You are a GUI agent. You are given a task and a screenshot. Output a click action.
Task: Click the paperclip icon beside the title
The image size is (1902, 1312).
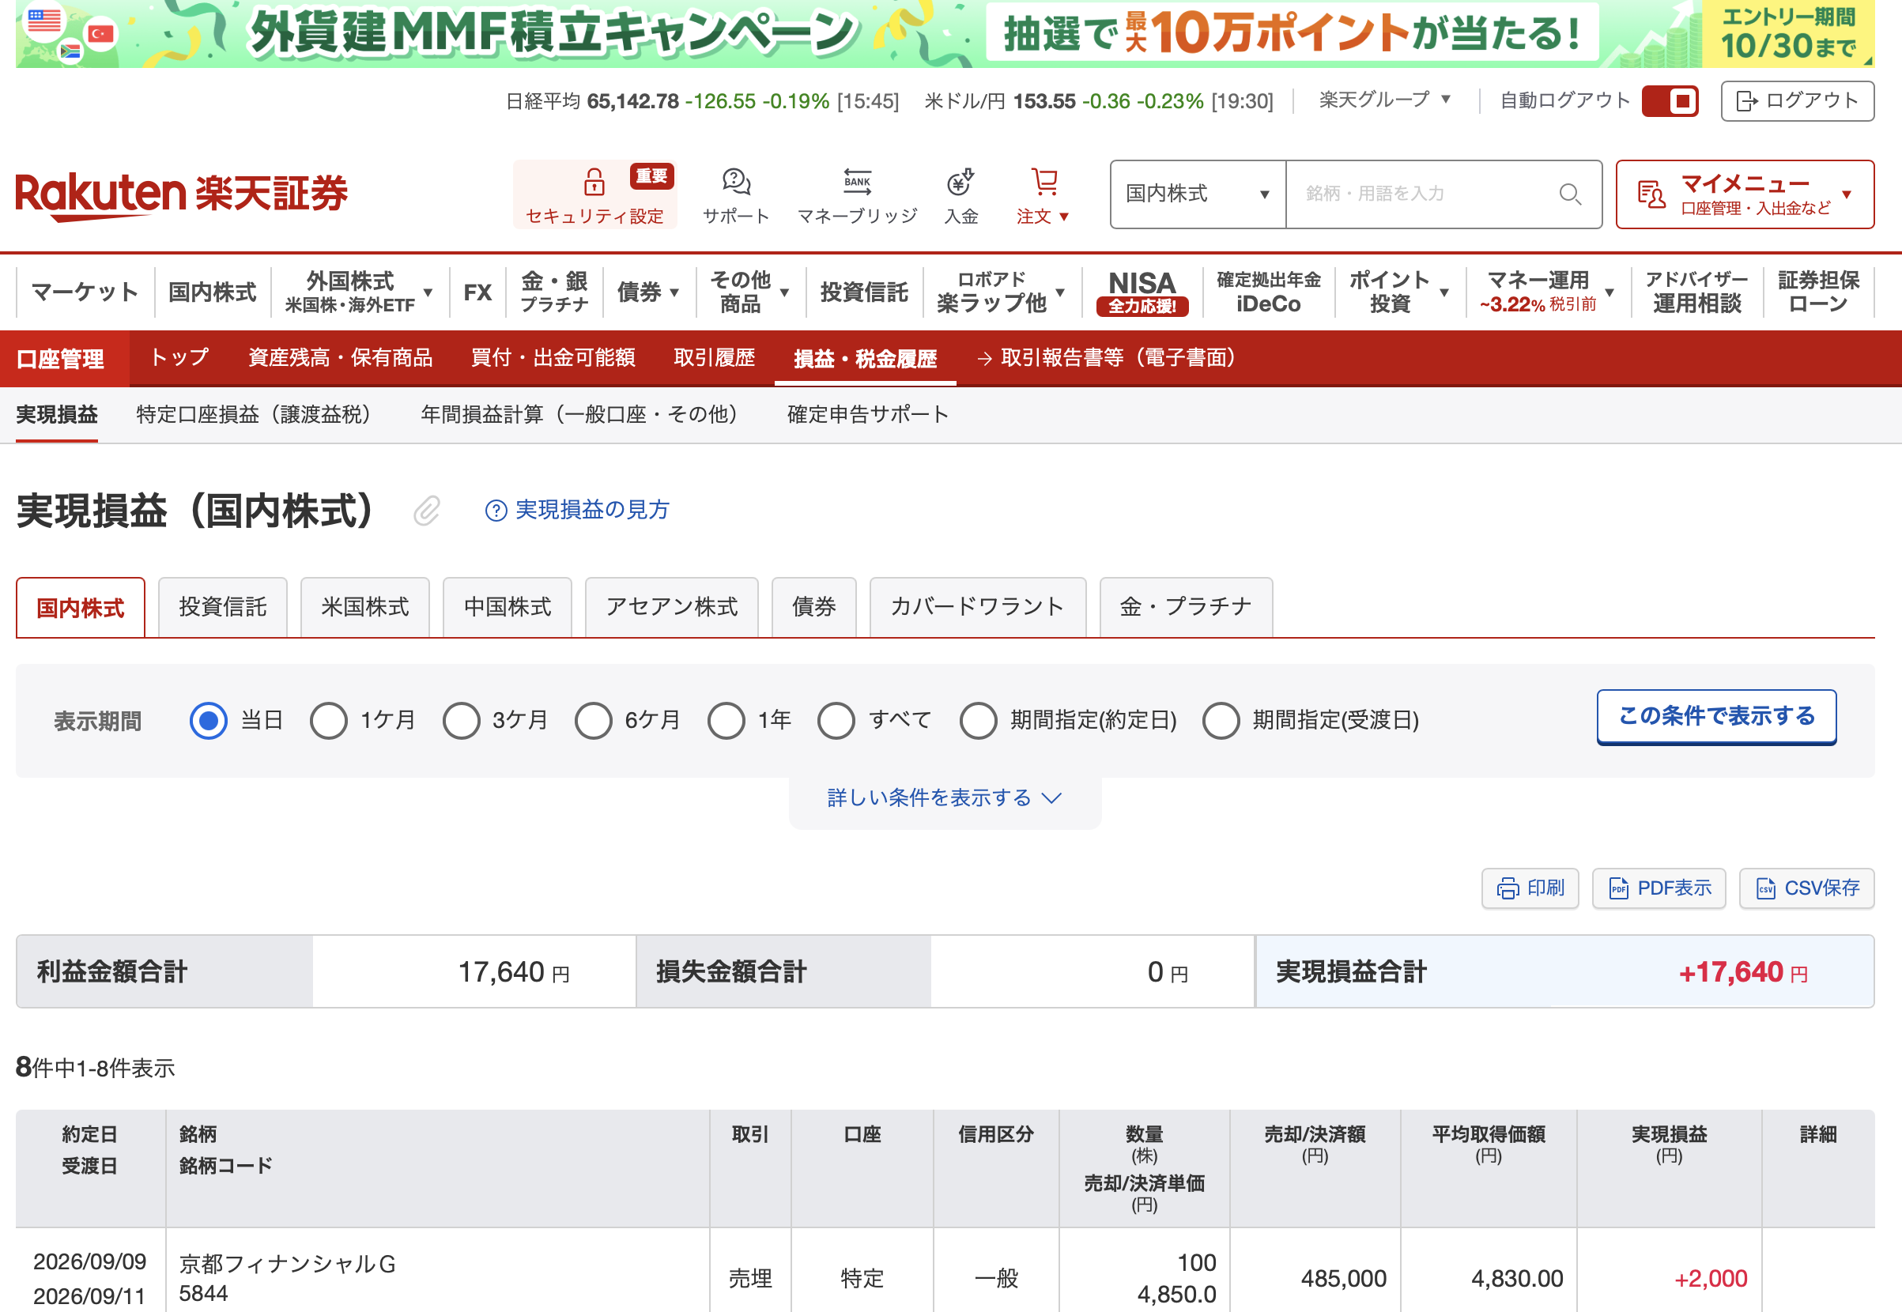427,511
